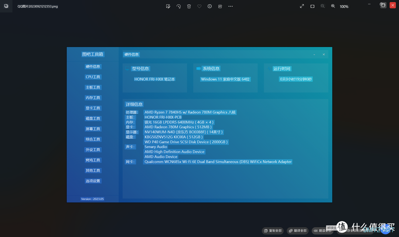Screen dimensions: 399x237
Task: Mark the image as favorite with heart icon
Action: click(199, 6)
